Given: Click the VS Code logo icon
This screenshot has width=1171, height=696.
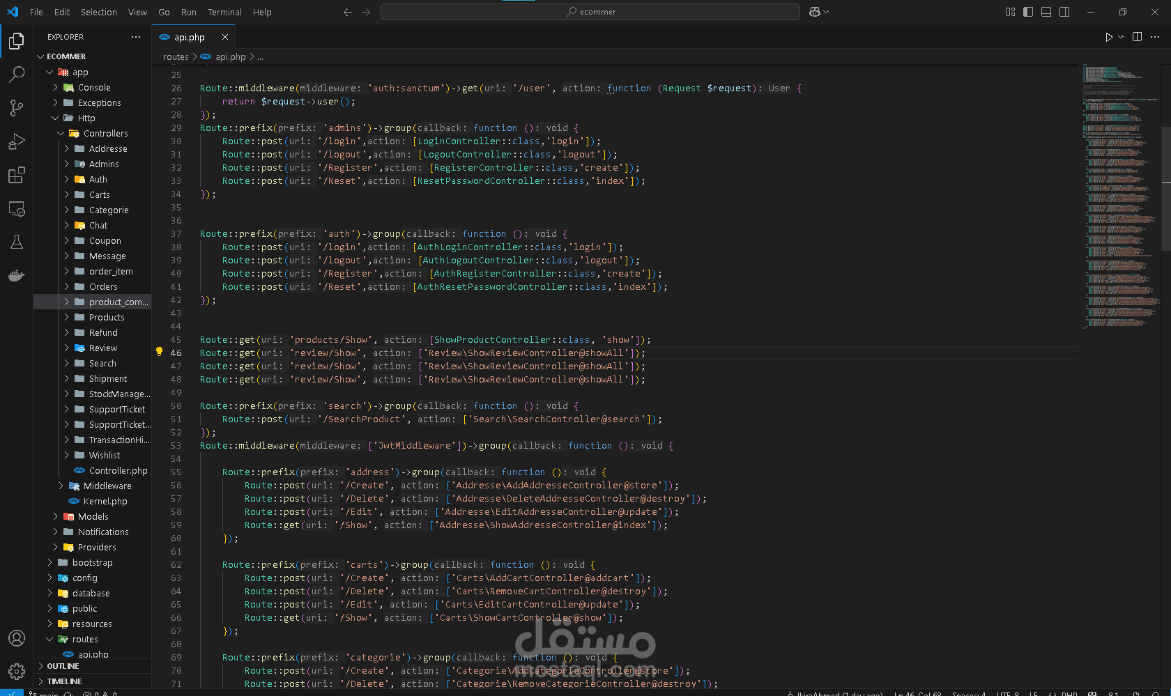Looking at the screenshot, I should click(13, 12).
